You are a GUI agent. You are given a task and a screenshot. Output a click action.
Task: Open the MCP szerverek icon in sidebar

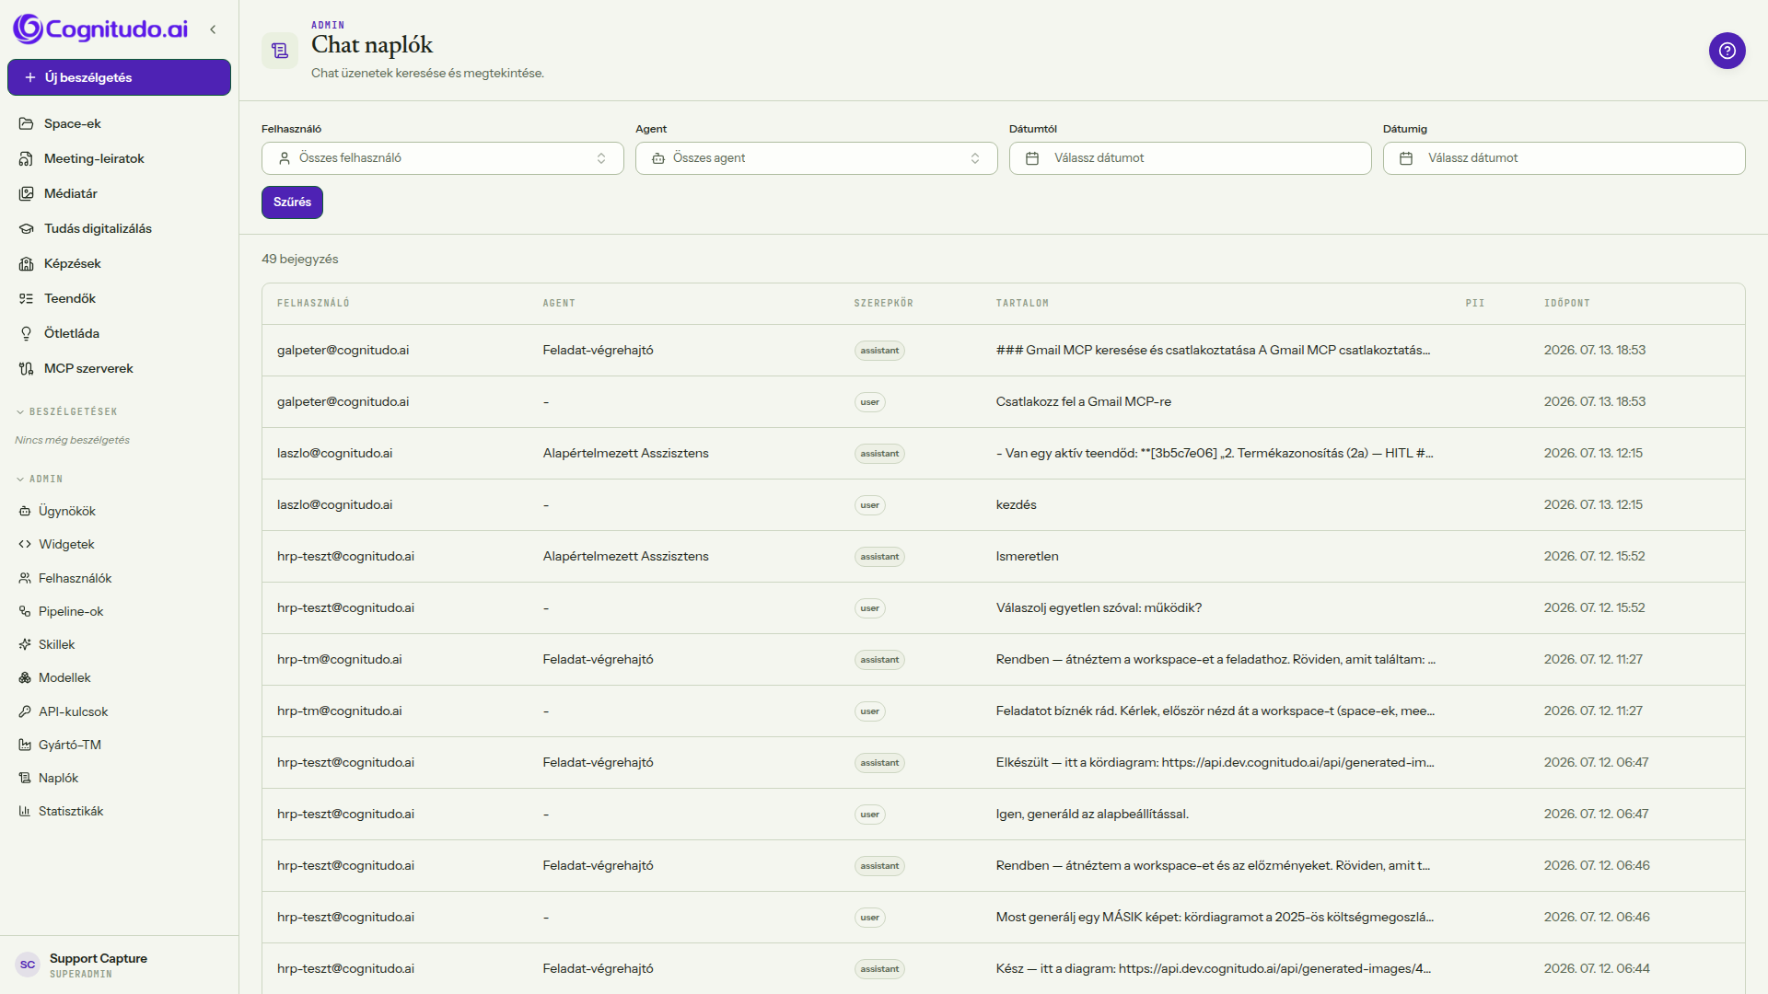26,368
